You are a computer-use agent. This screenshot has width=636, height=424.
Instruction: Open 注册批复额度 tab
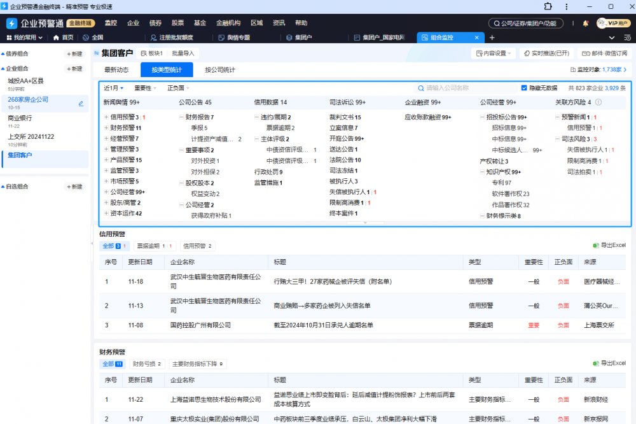point(172,38)
